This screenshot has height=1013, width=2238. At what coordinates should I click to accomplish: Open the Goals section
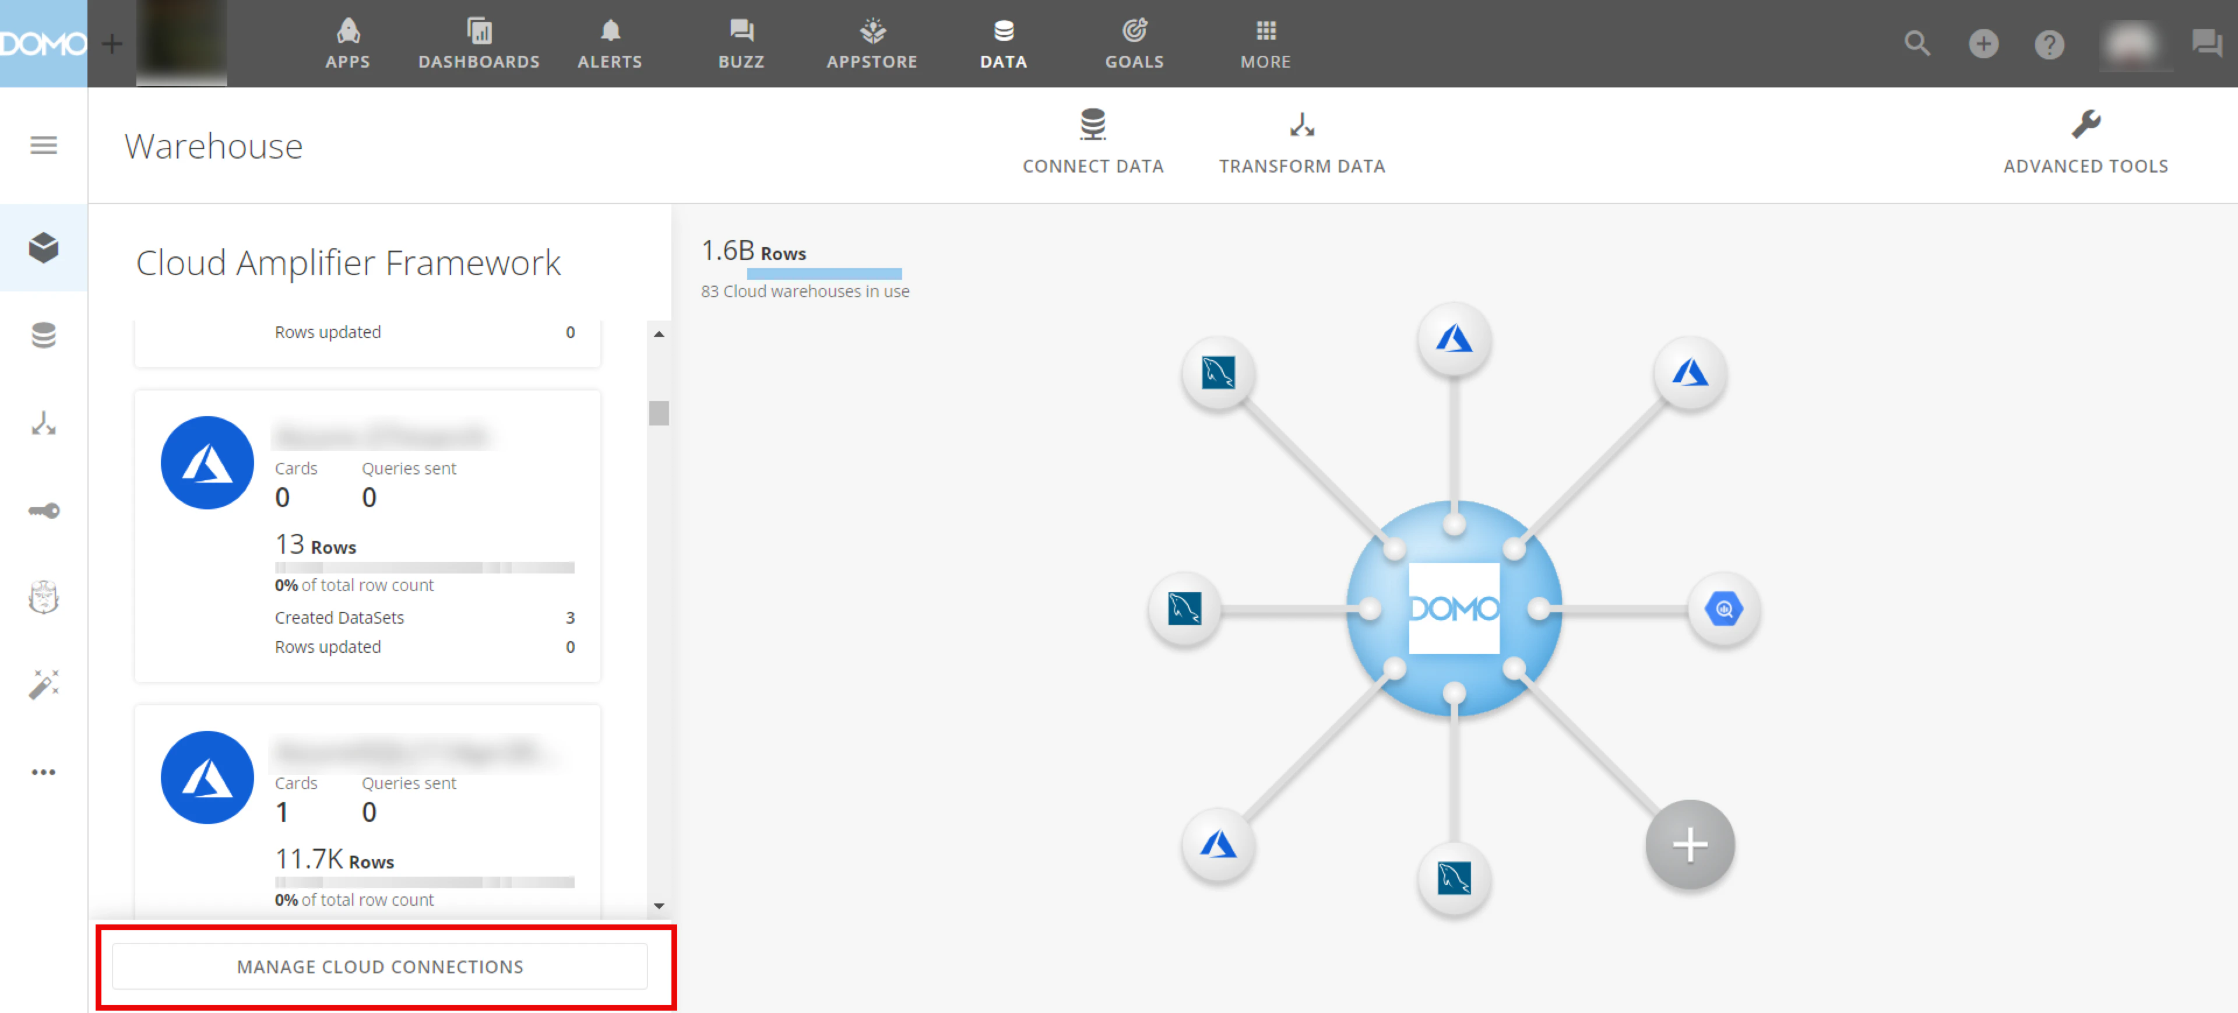[x=1135, y=44]
